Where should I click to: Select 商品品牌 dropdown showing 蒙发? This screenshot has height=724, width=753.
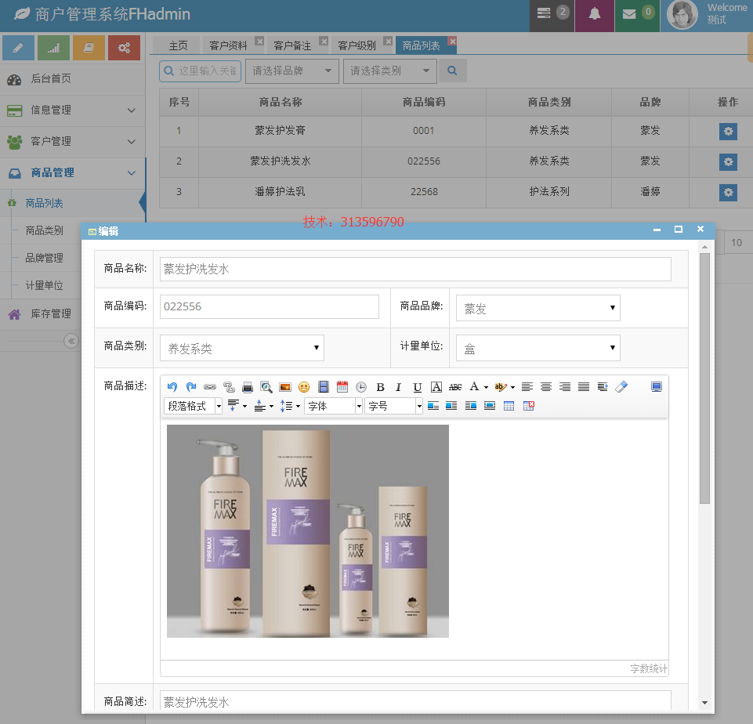538,308
